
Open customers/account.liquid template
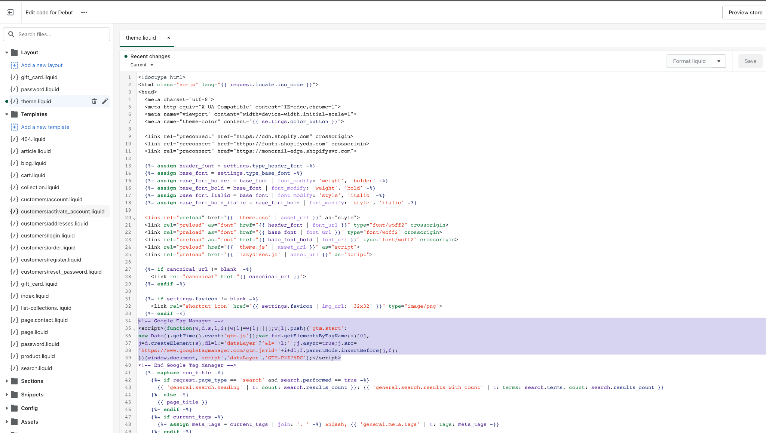click(52, 199)
